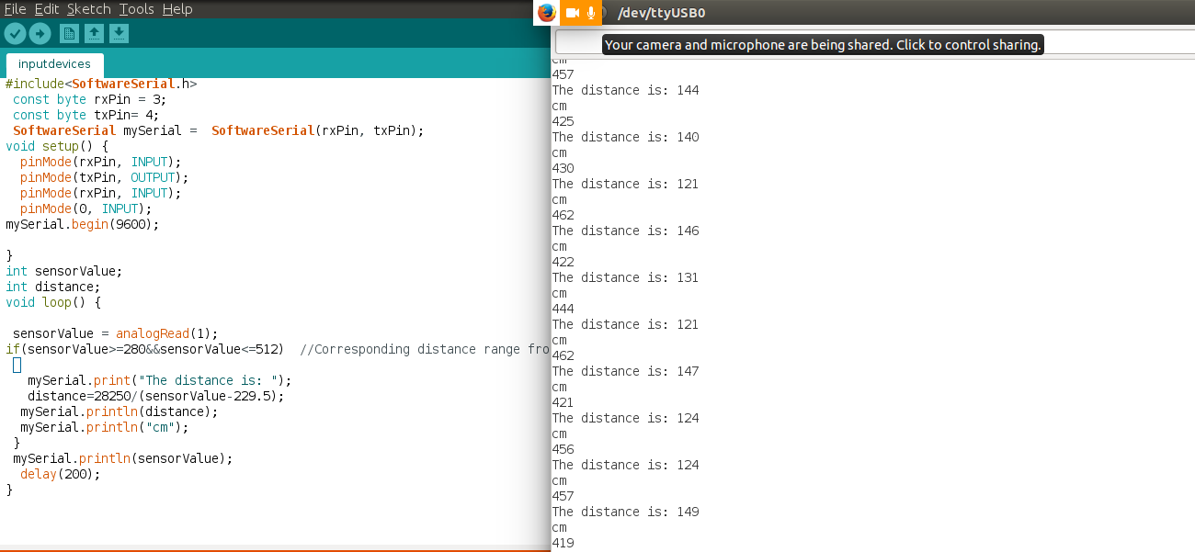Screen dimensions: 1195x552
Task: Click the camera and microphone sharing tooltip
Action: [823, 44]
